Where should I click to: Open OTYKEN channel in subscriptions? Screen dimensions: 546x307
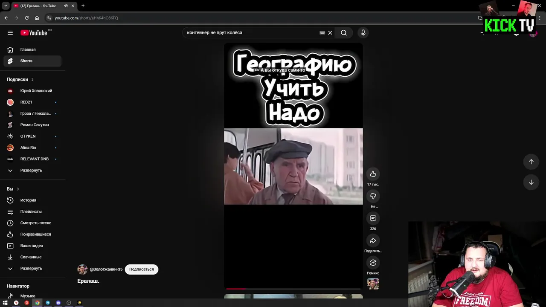[x=32, y=136]
